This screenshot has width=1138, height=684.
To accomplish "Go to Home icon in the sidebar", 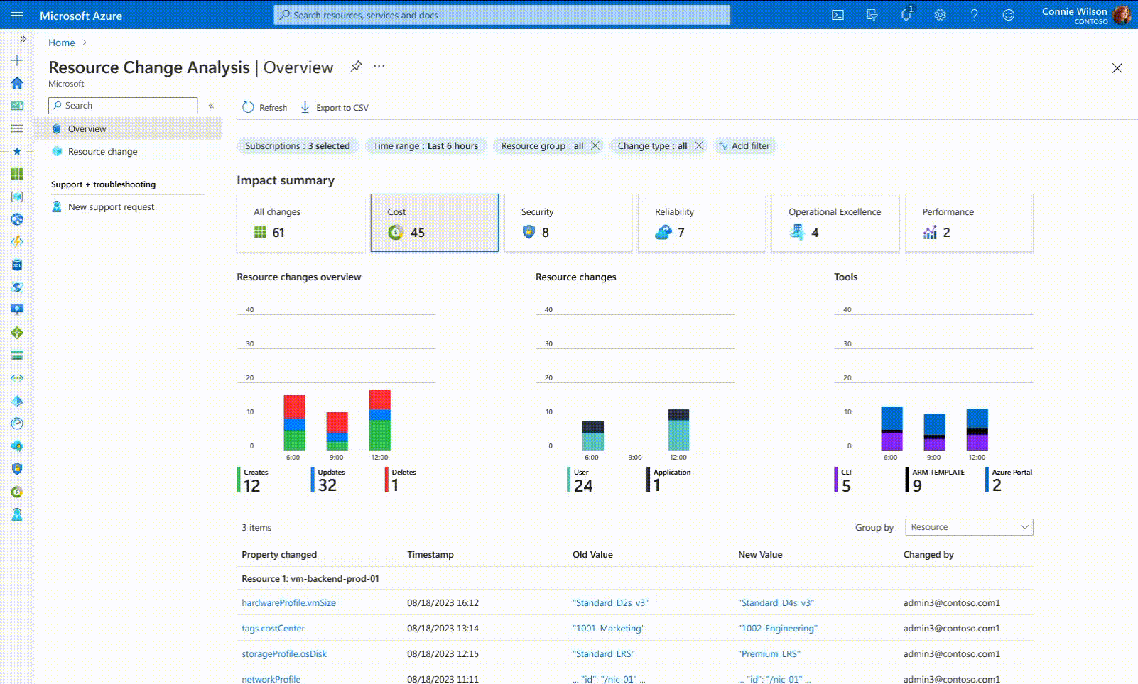I will (x=17, y=83).
